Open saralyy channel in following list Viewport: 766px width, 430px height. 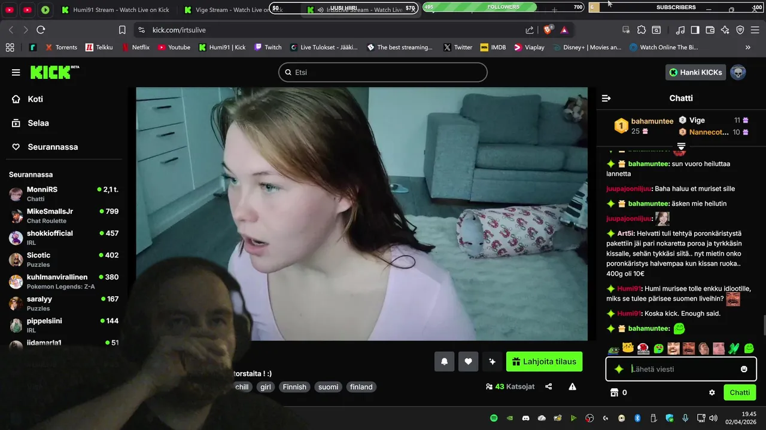(x=63, y=303)
